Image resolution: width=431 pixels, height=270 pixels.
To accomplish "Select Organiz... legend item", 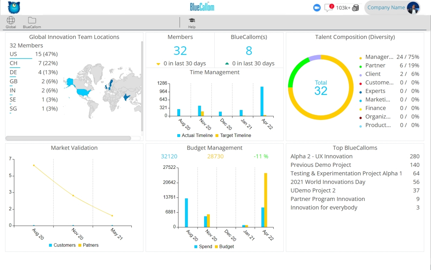I will (389, 117).
